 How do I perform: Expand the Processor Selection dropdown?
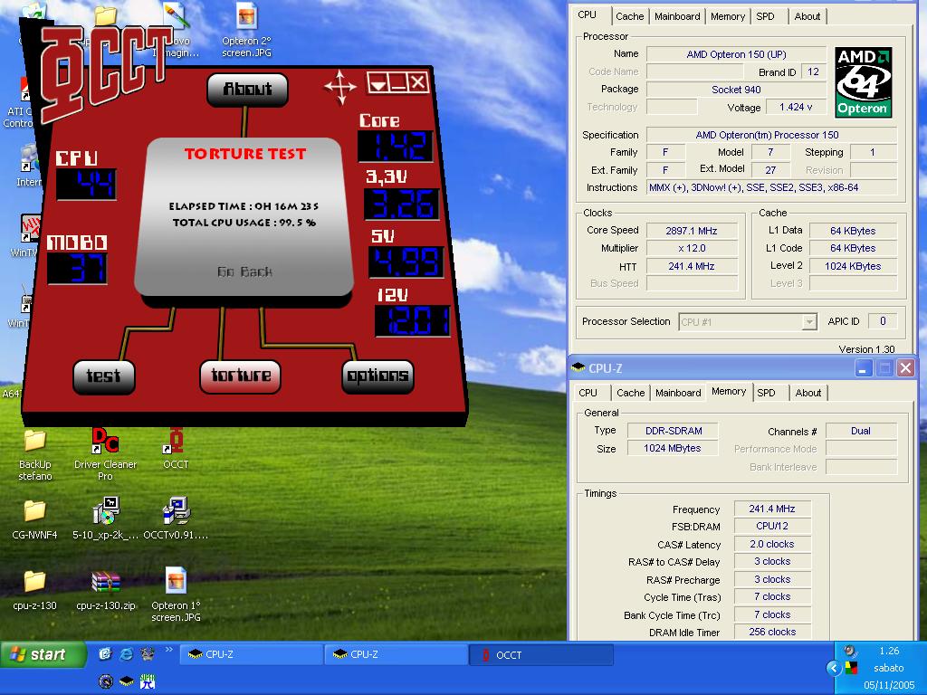click(808, 322)
